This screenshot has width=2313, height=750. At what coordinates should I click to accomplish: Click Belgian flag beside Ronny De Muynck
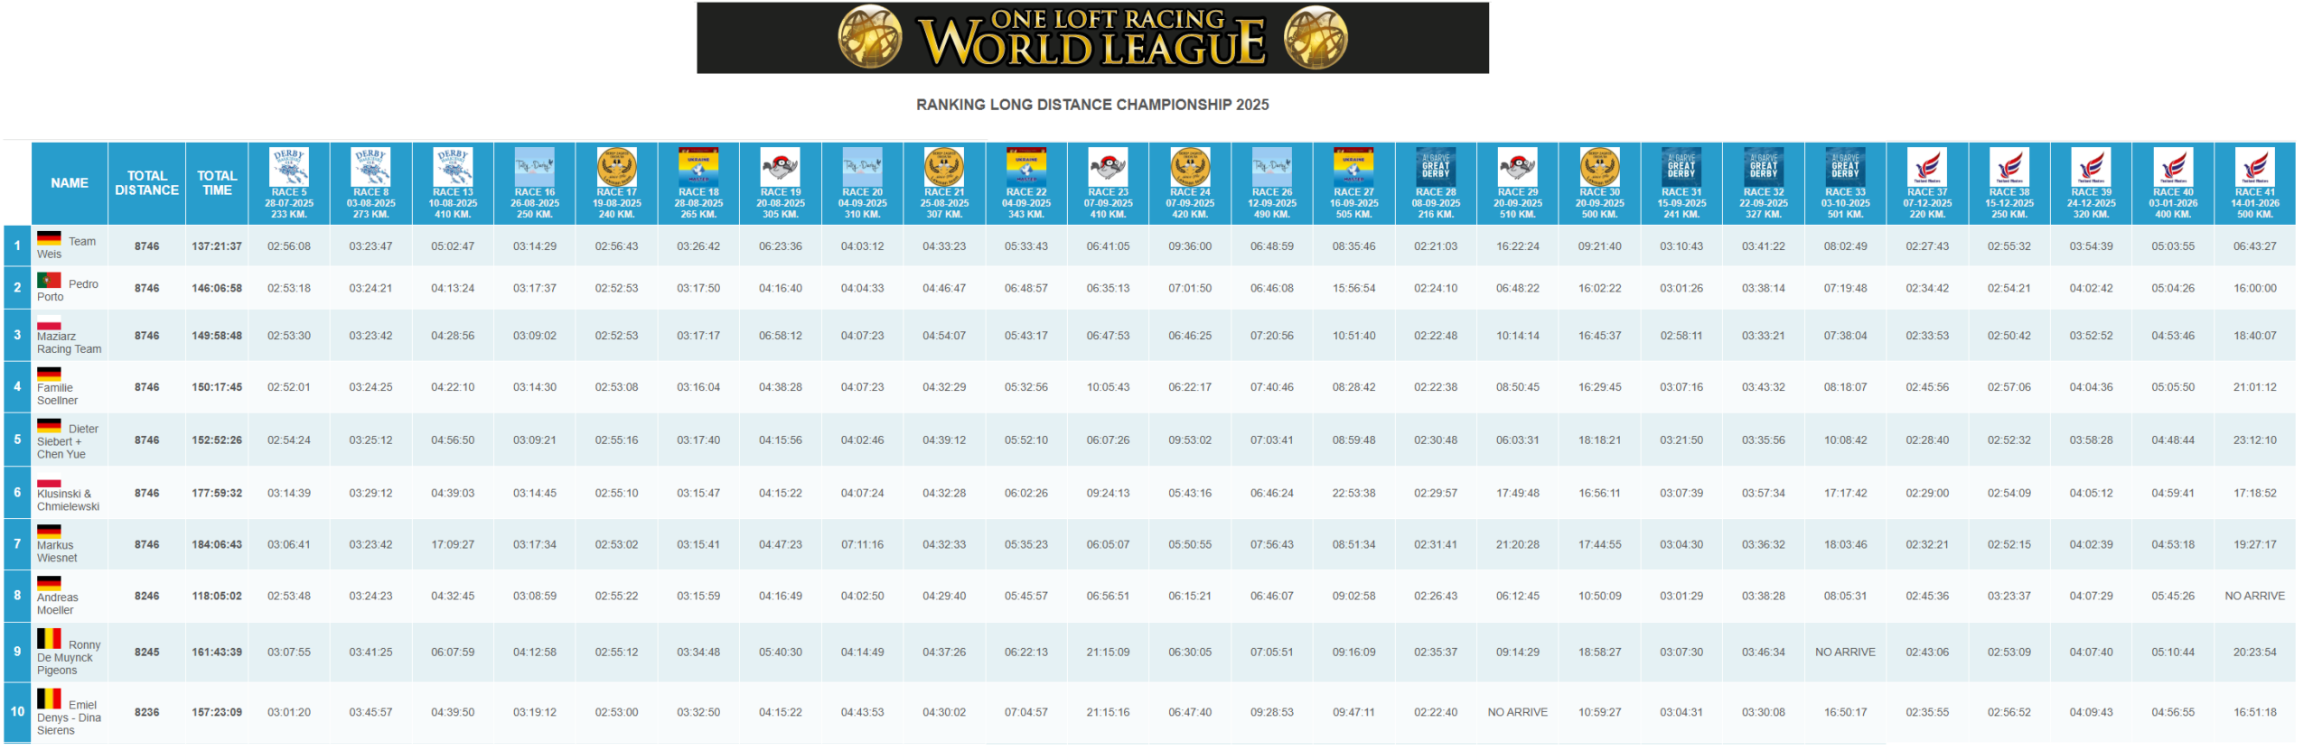pos(49,640)
